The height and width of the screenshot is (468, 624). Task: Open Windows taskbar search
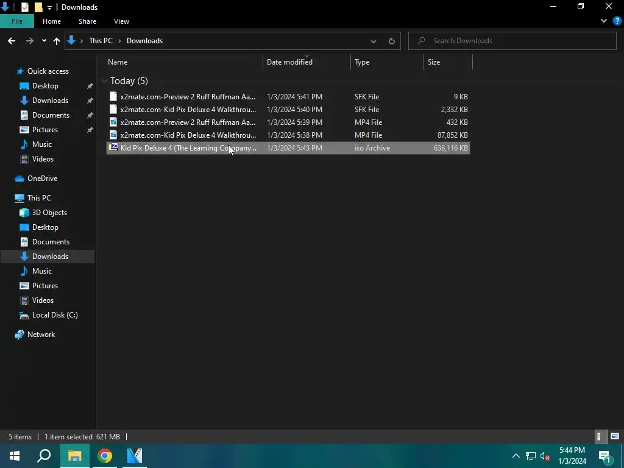(x=44, y=456)
